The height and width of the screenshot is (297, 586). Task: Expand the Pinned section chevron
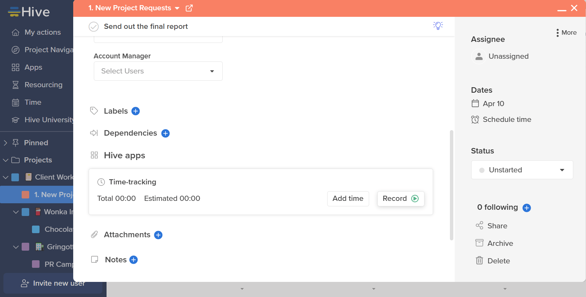[x=5, y=143]
